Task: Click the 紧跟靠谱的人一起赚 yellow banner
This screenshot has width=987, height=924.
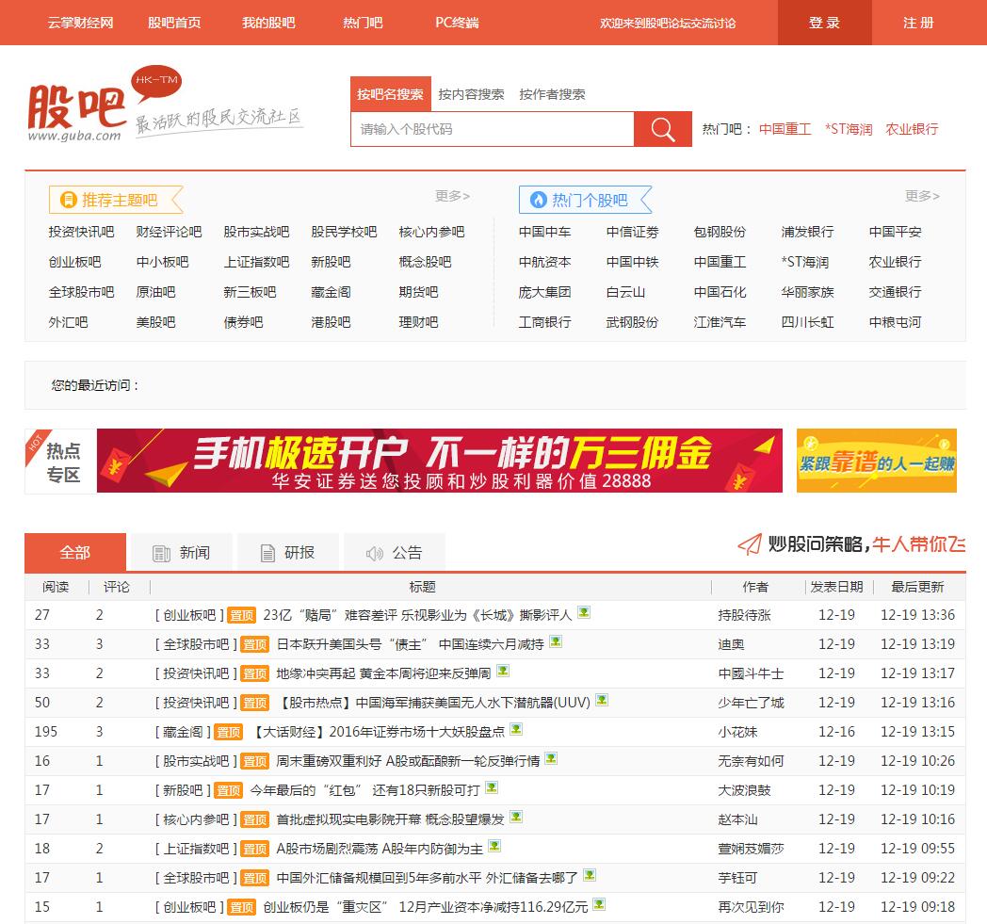Action: coord(877,461)
